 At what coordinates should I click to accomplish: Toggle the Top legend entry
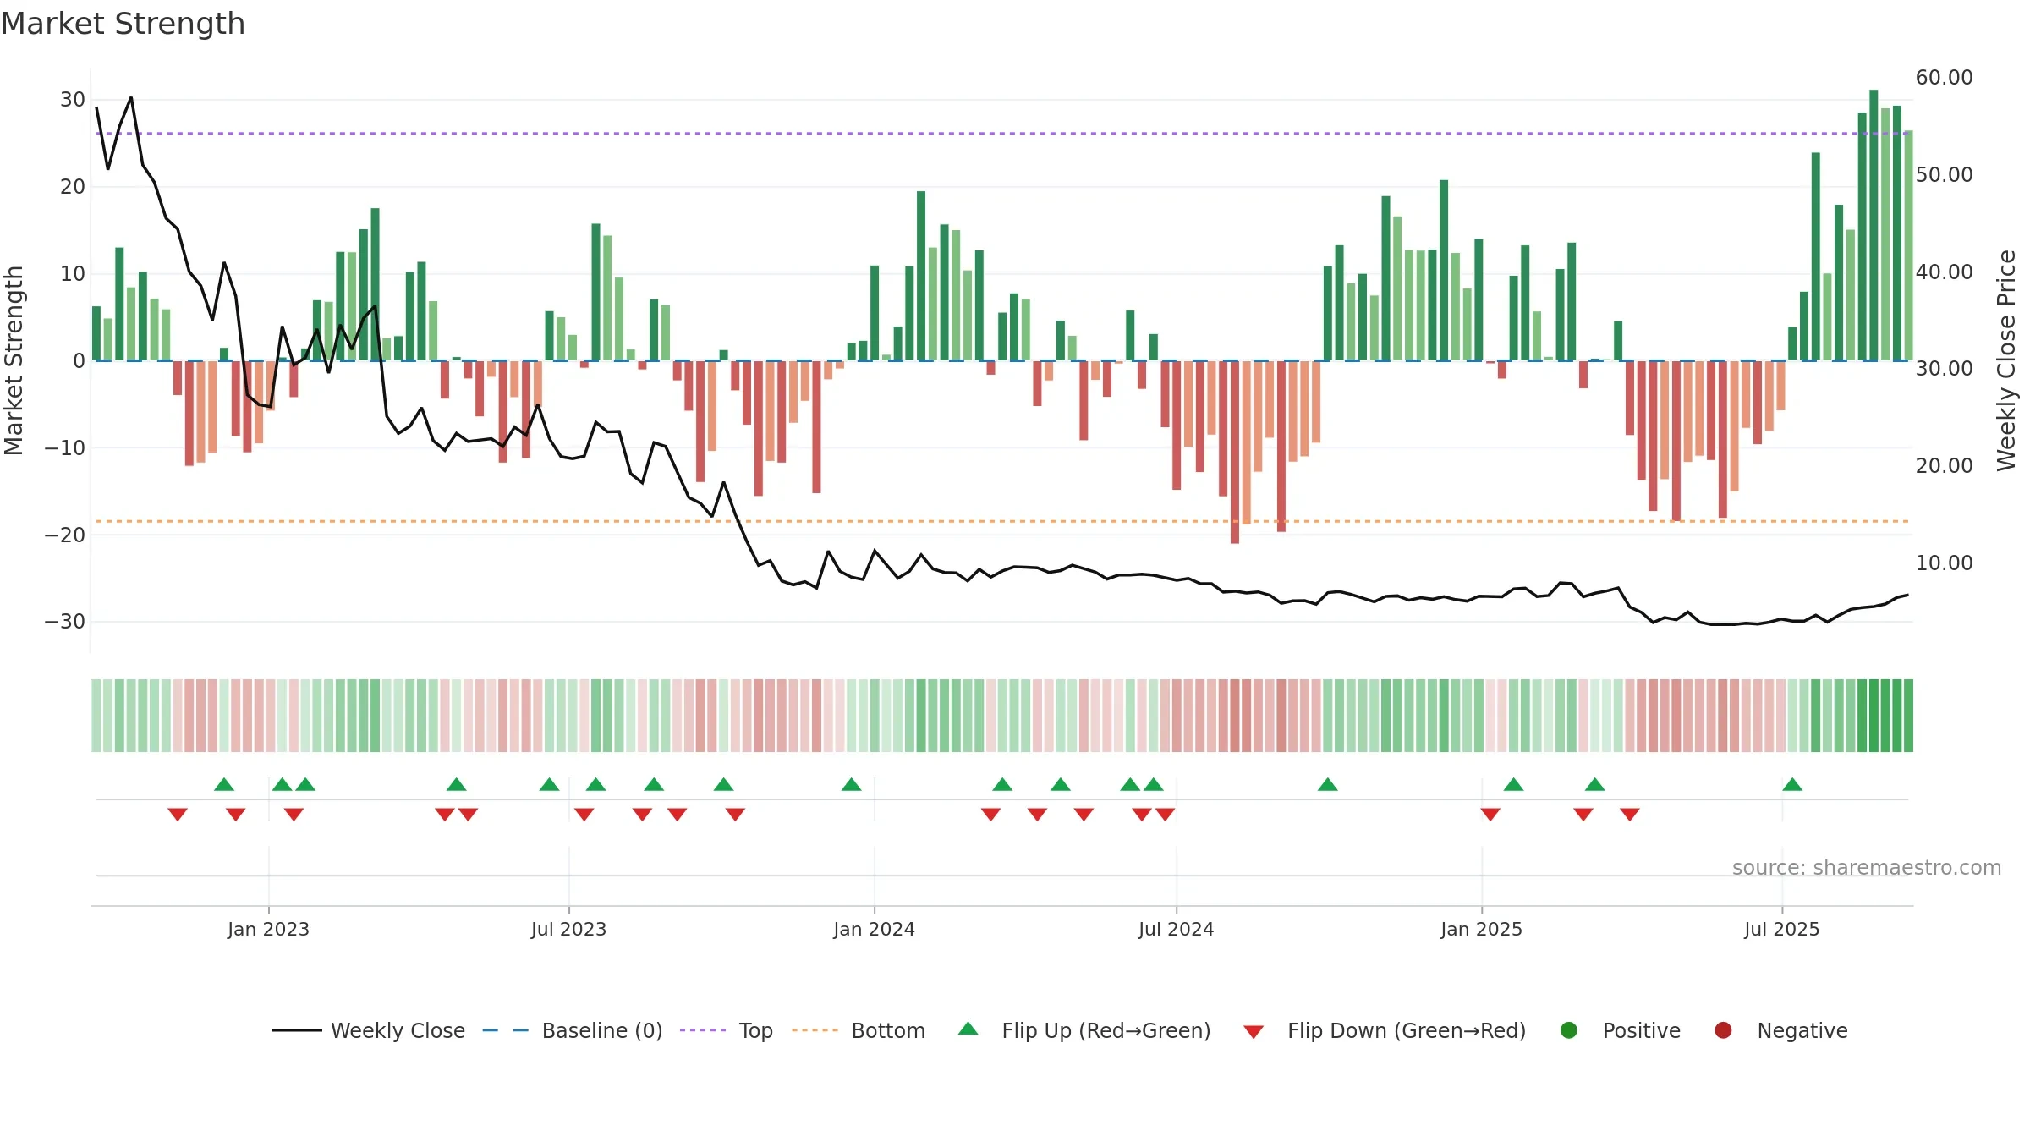coord(727,1030)
